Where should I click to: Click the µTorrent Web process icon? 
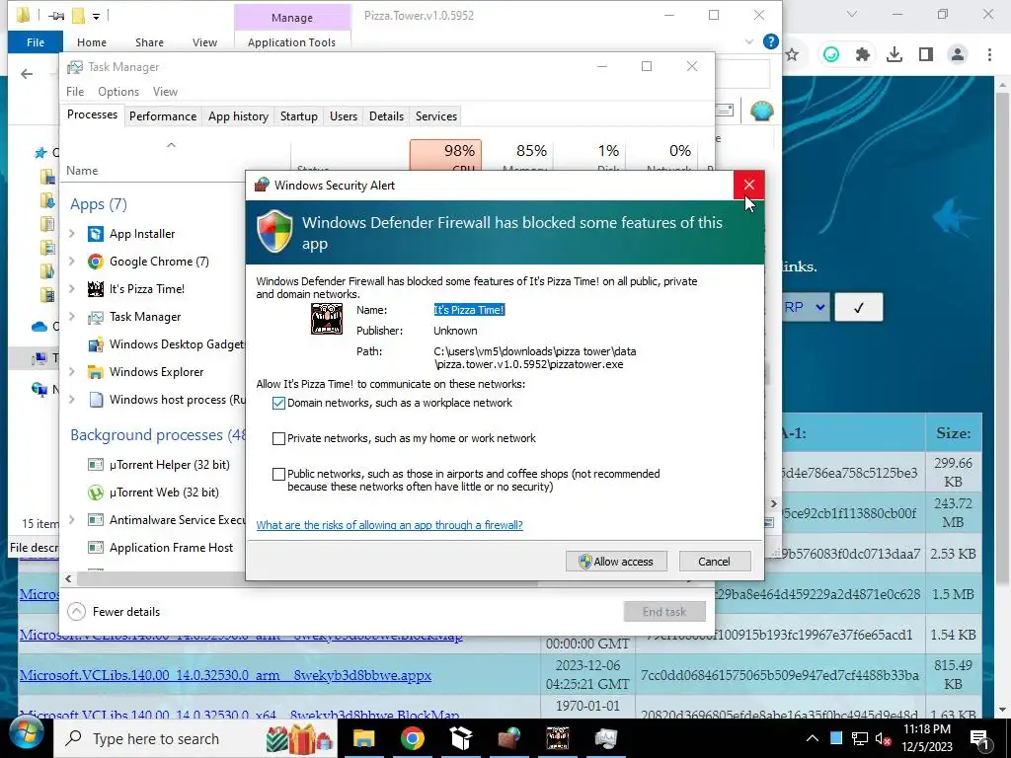click(x=96, y=493)
